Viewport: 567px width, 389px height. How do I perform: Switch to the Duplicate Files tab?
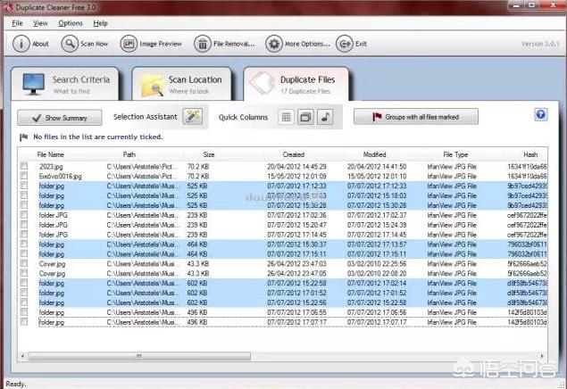[x=296, y=84]
